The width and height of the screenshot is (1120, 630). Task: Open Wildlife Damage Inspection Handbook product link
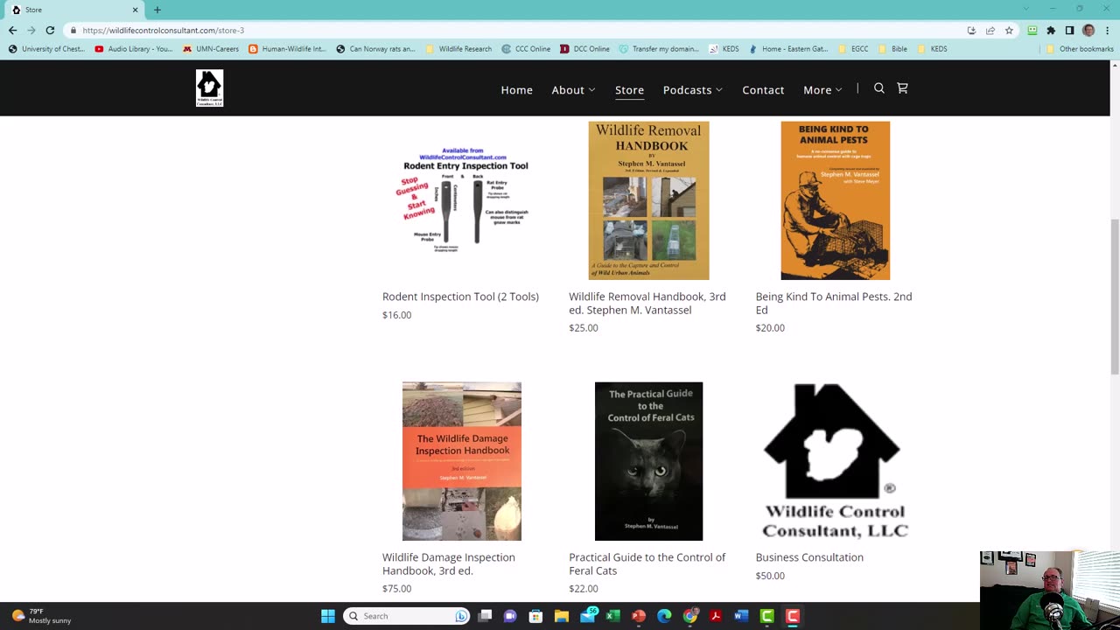(x=449, y=563)
